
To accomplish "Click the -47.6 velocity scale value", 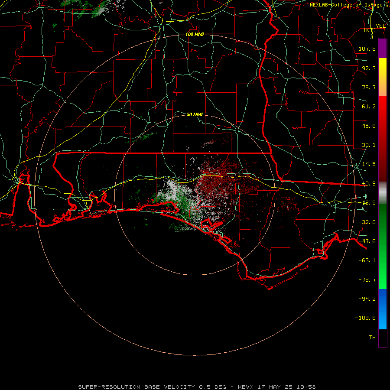I will [x=367, y=241].
